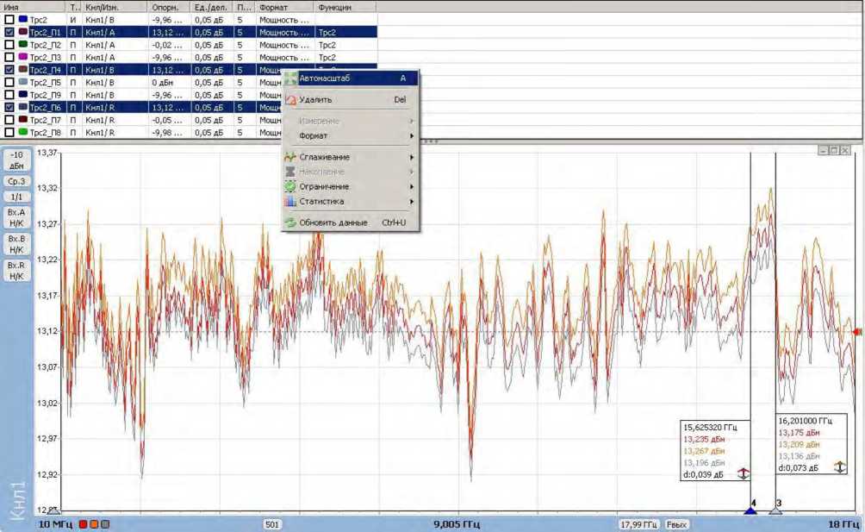Click the Формат column header

(x=286, y=7)
